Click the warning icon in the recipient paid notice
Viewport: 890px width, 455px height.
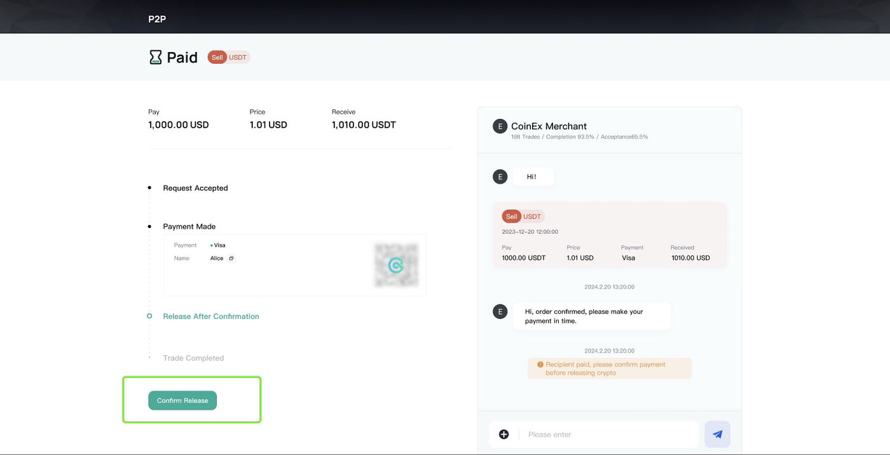click(x=540, y=364)
